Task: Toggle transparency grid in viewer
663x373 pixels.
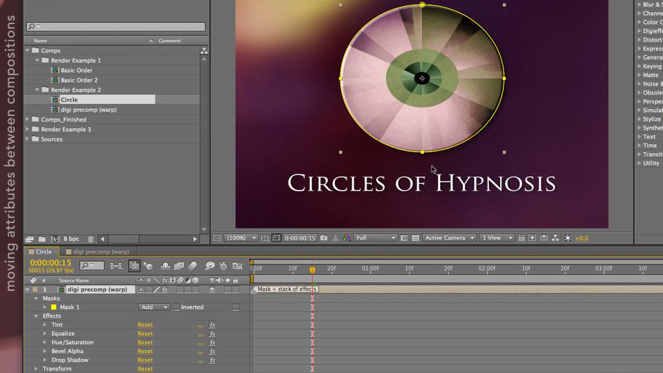Action: 416,238
